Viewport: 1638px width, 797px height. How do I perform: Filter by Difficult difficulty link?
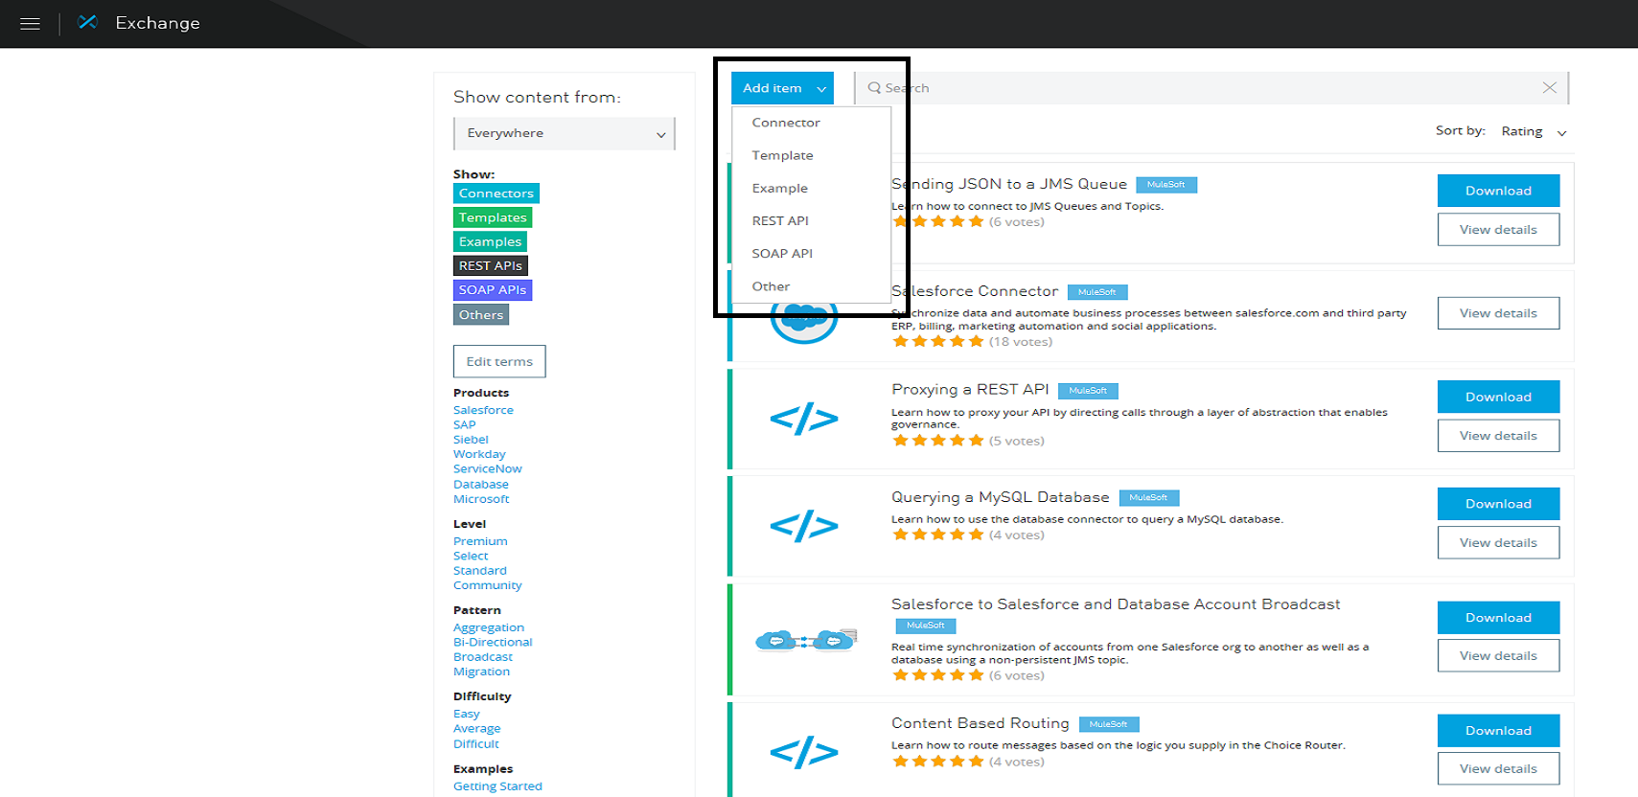[476, 743]
